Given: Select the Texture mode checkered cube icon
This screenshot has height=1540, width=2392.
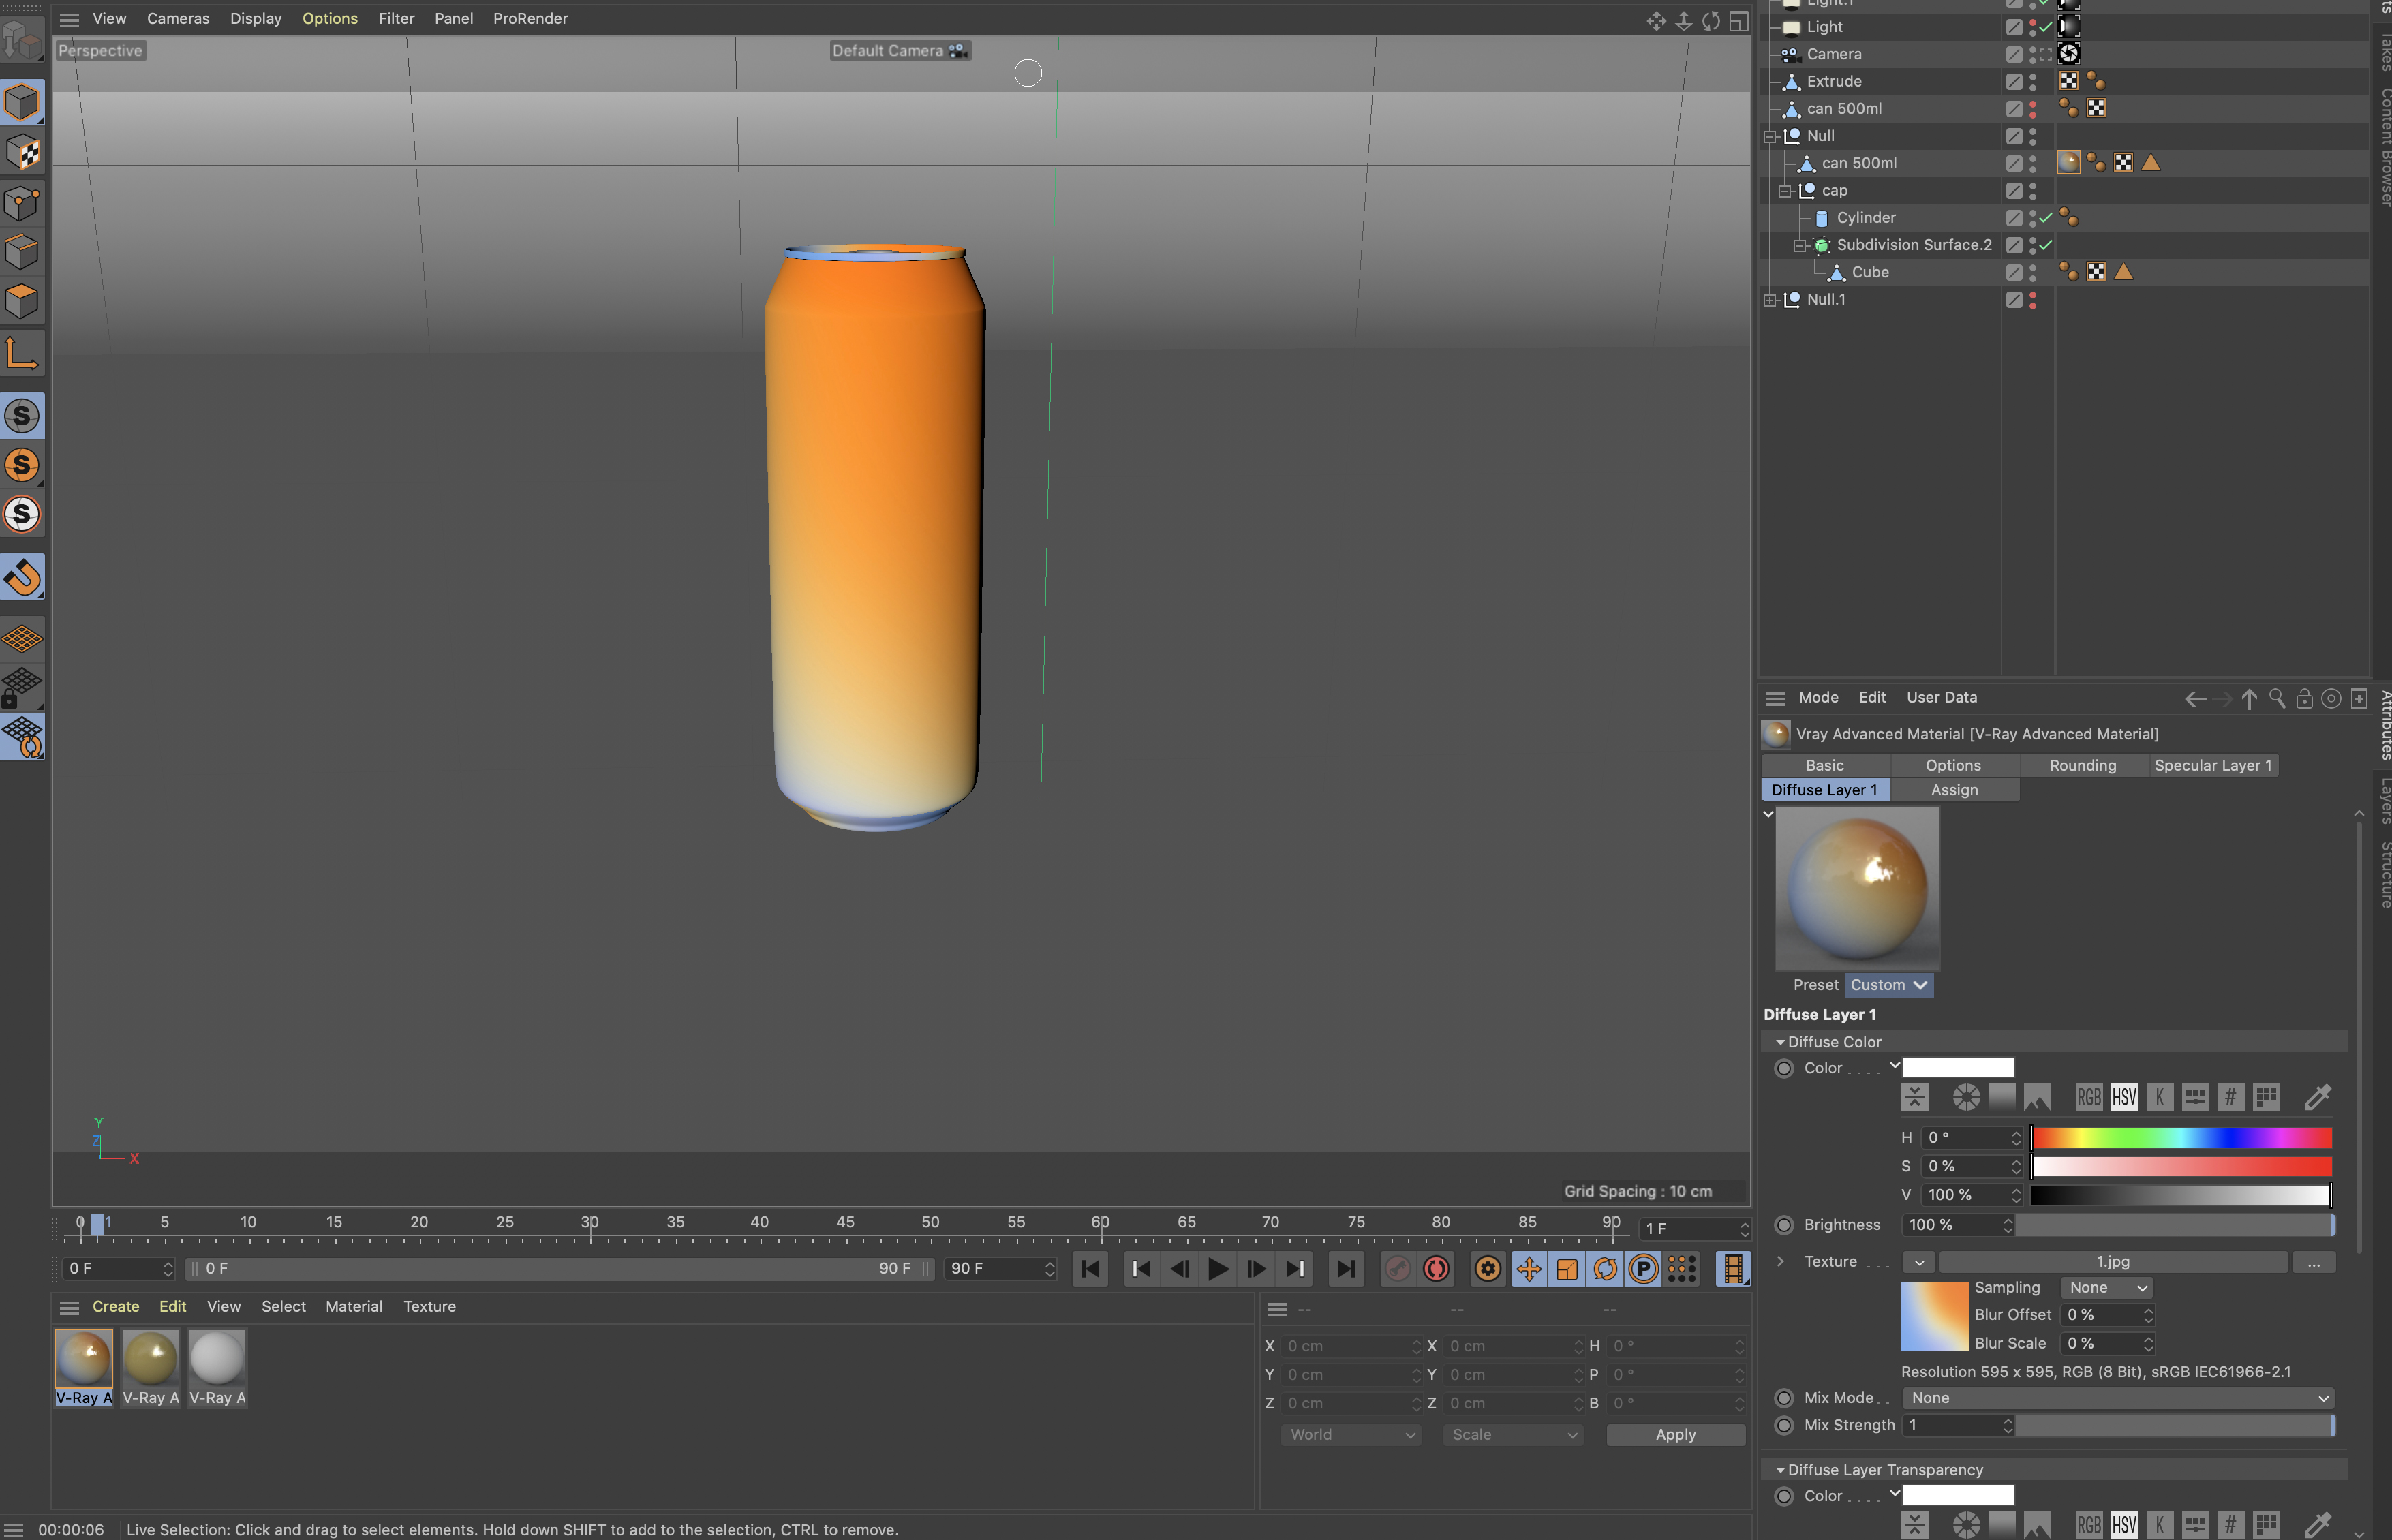Looking at the screenshot, I should 22,153.
